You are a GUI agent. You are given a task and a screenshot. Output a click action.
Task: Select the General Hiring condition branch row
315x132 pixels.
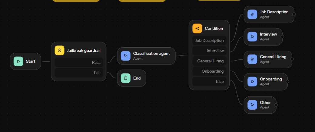tap(209, 61)
